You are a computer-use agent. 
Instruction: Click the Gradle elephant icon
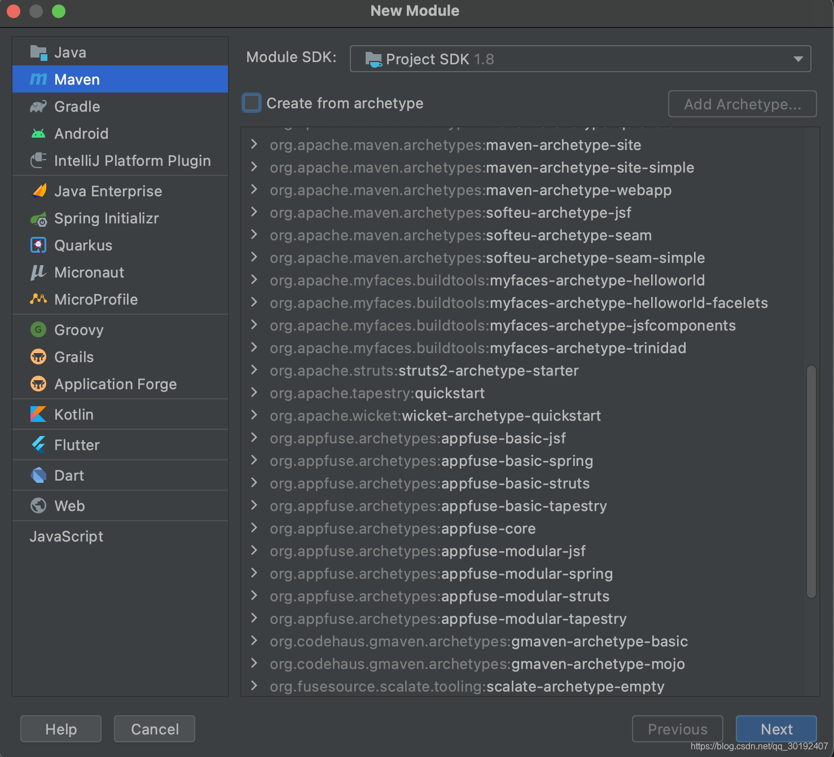(38, 107)
